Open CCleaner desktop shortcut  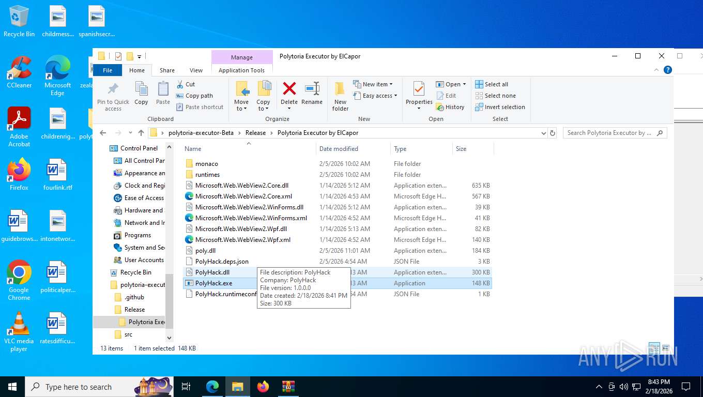click(19, 72)
